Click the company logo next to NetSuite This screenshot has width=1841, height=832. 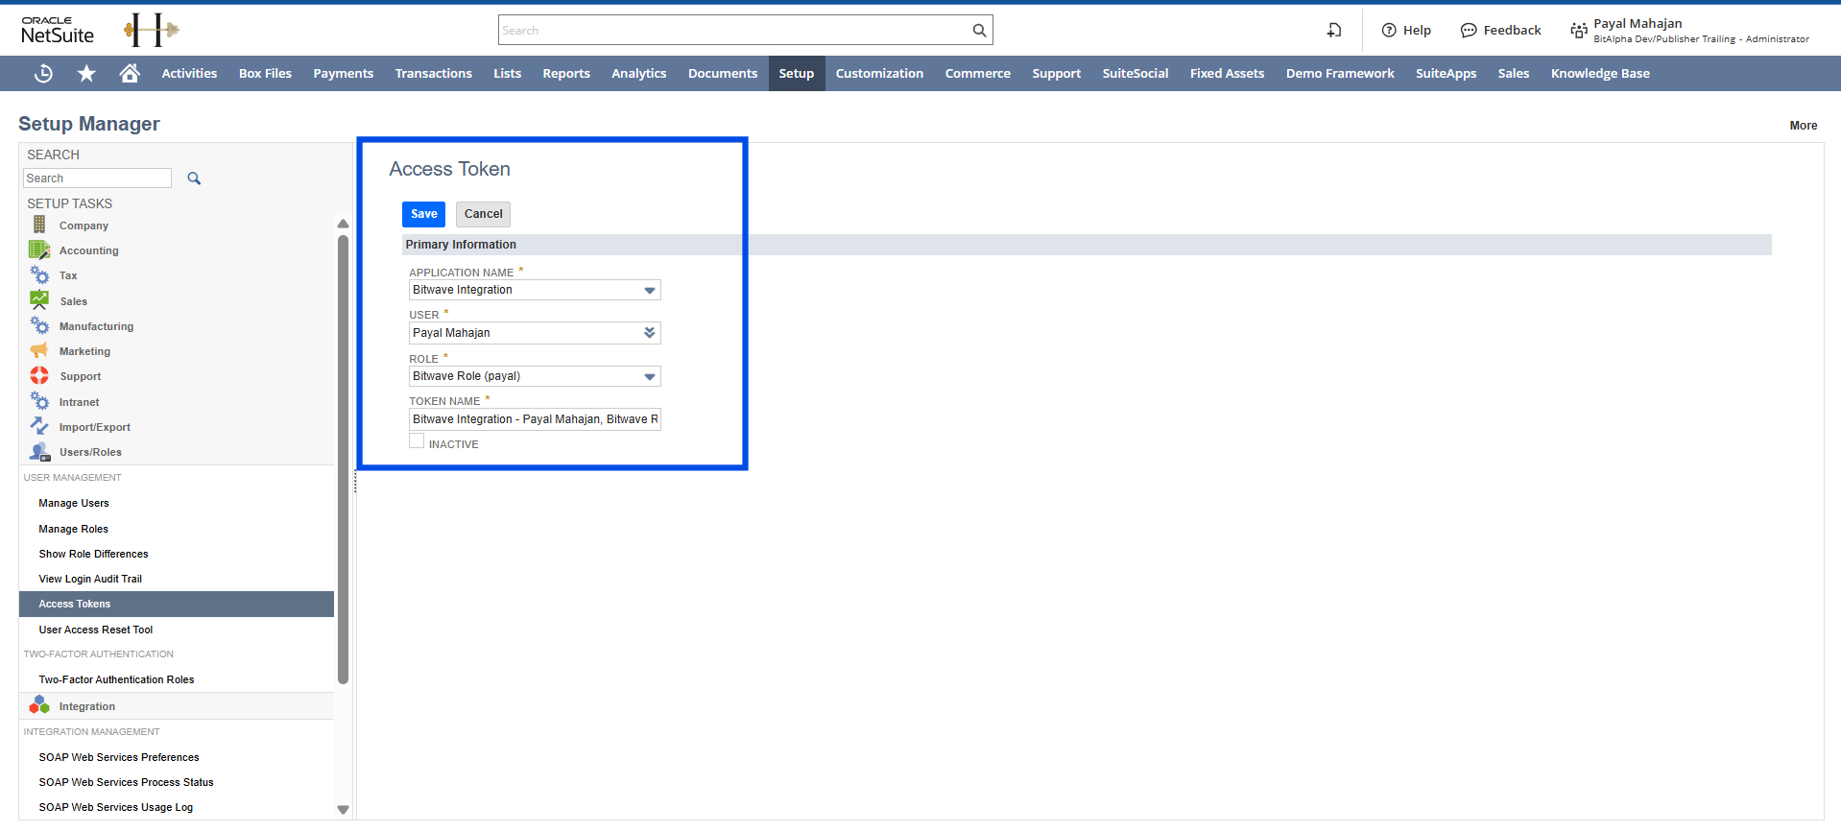pyautogui.click(x=152, y=30)
